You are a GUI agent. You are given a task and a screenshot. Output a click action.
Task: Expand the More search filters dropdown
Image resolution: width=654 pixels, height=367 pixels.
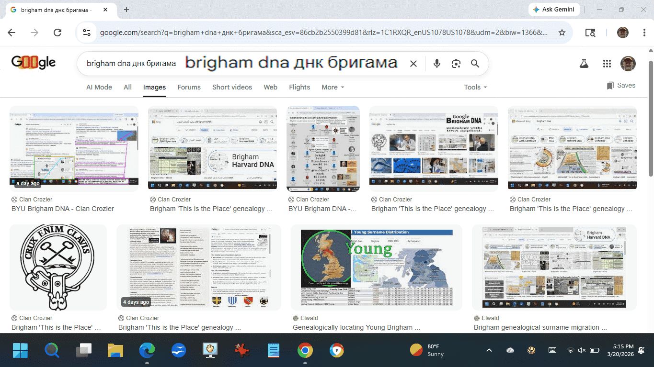coord(333,87)
